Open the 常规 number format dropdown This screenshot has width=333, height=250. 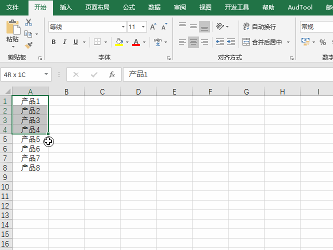pyautogui.click(x=316, y=27)
